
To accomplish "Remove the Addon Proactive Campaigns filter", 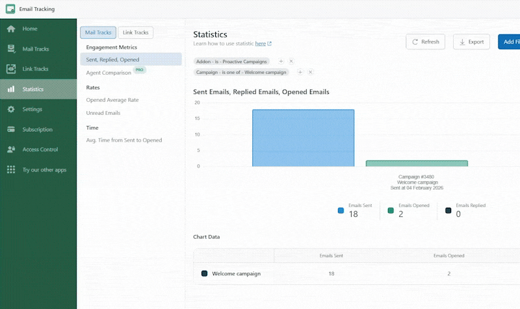I will pyautogui.click(x=291, y=61).
